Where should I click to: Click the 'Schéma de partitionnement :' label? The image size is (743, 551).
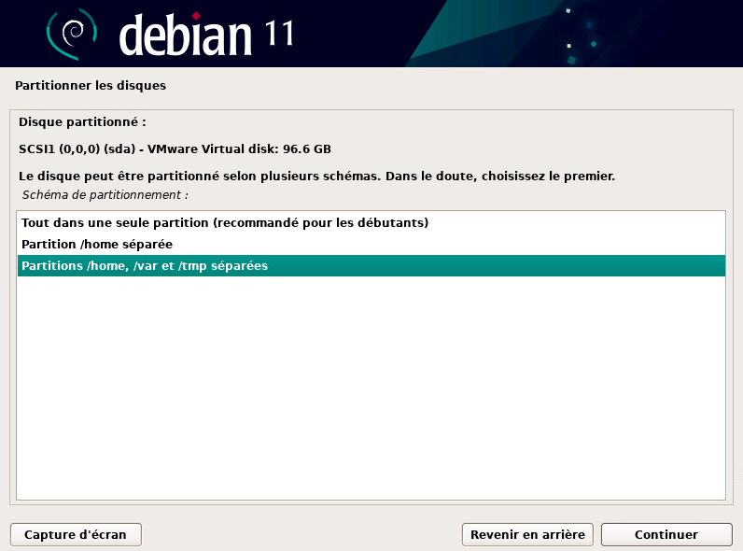105,195
